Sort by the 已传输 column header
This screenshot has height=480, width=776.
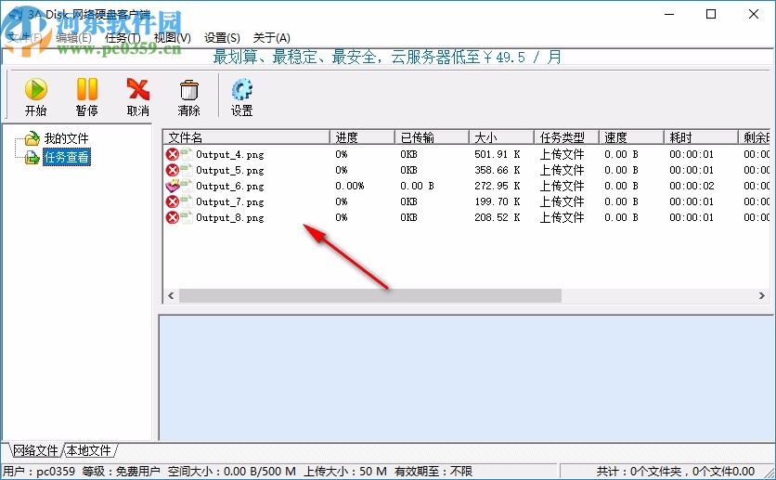pos(432,137)
